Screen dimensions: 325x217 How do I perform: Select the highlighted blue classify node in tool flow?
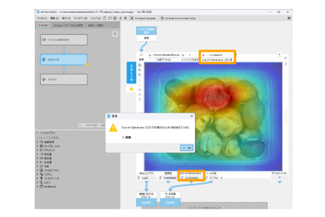pyautogui.click(x=64, y=60)
